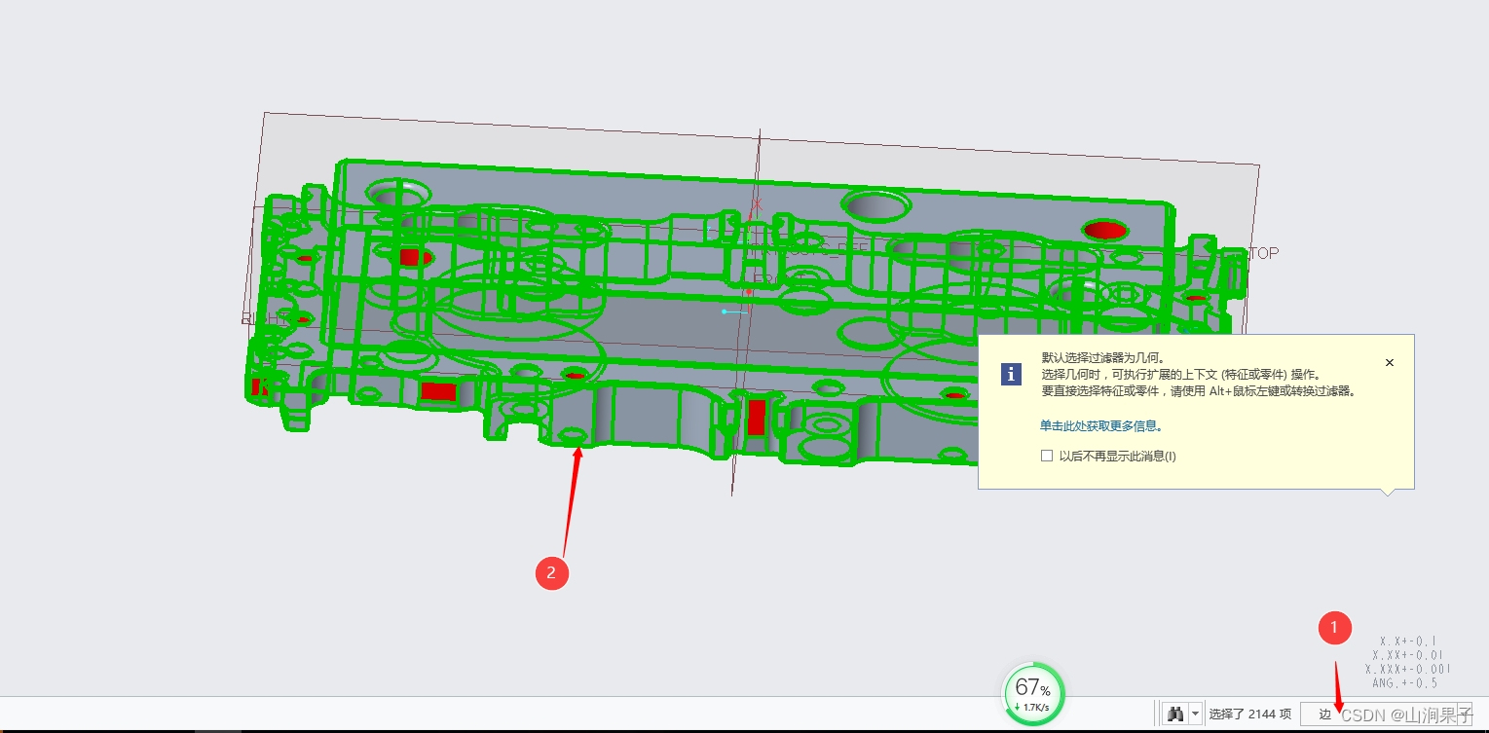This screenshot has width=1489, height=733.
Task: Close the yellow selection filter tip popup
Action: 1390,362
